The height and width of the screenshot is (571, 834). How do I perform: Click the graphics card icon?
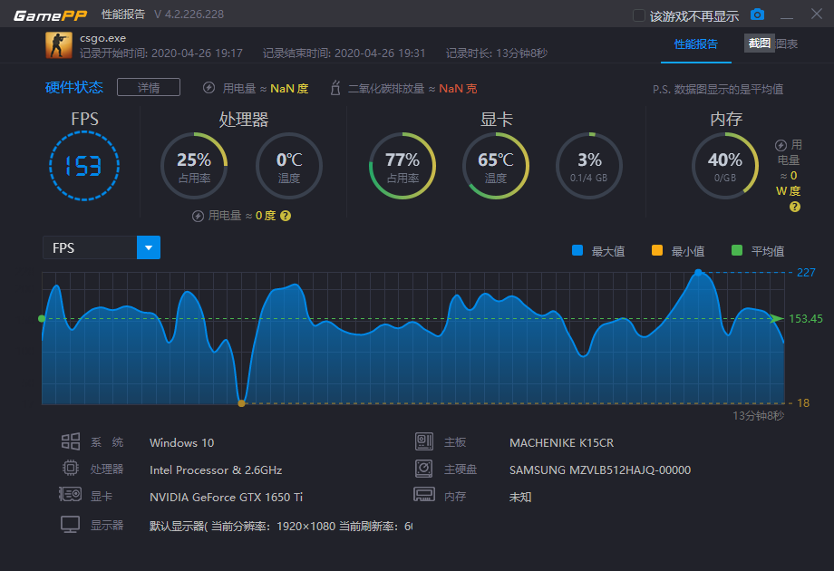70,495
